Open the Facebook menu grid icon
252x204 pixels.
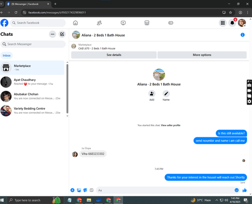click(x=223, y=23)
